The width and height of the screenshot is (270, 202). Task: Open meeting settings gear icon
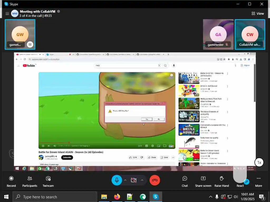tap(59, 11)
